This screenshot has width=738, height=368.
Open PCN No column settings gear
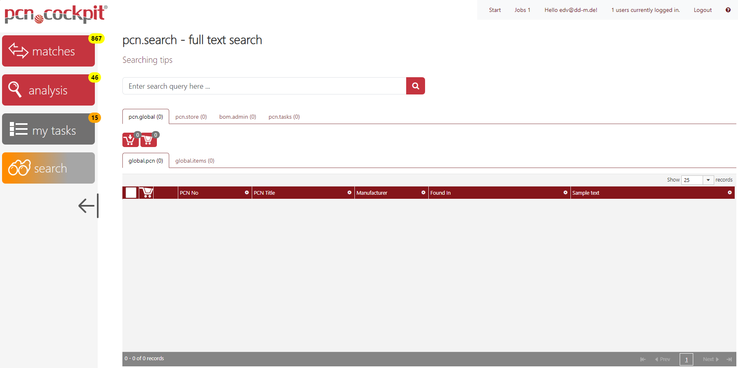(x=247, y=193)
